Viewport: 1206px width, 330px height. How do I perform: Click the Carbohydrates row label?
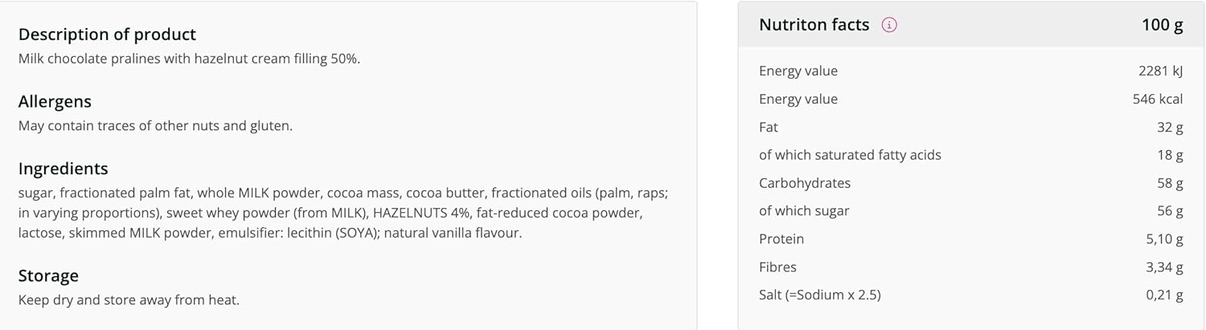804,183
